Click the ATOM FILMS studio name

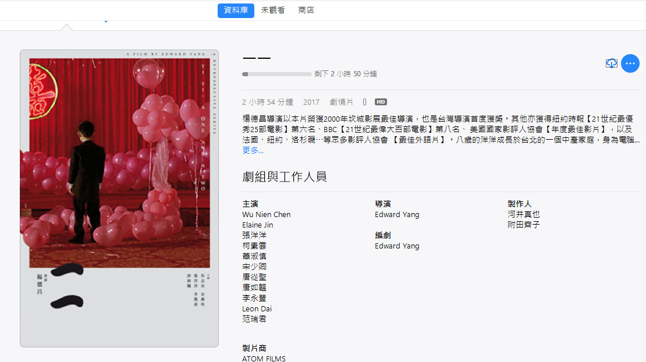tap(264, 359)
